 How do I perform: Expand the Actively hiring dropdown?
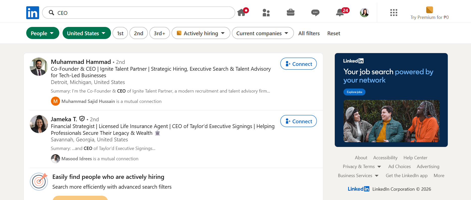(201, 33)
